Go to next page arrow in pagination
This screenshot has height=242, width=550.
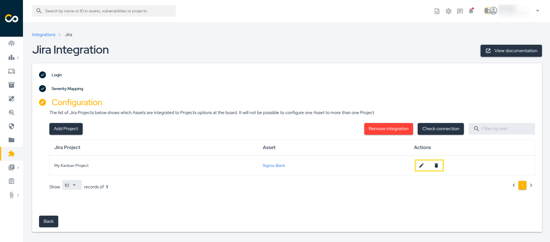(x=531, y=185)
